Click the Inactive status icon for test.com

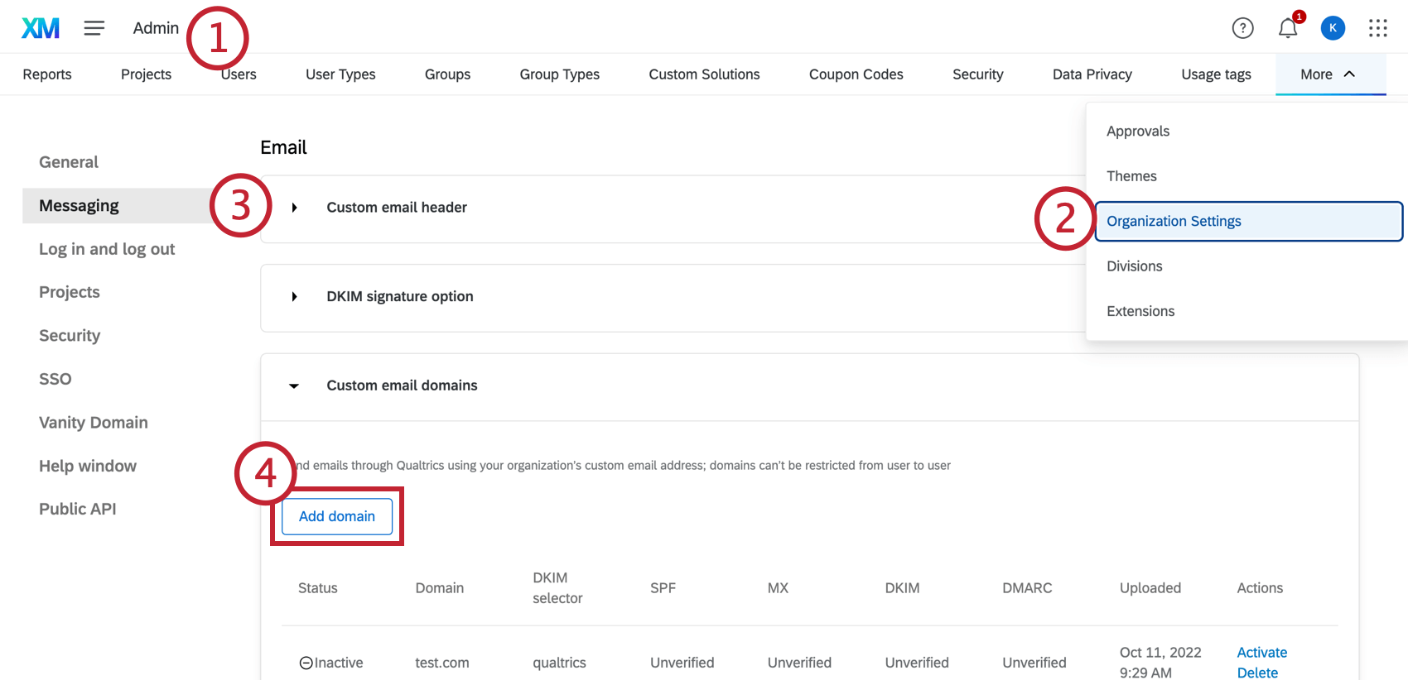coord(306,663)
